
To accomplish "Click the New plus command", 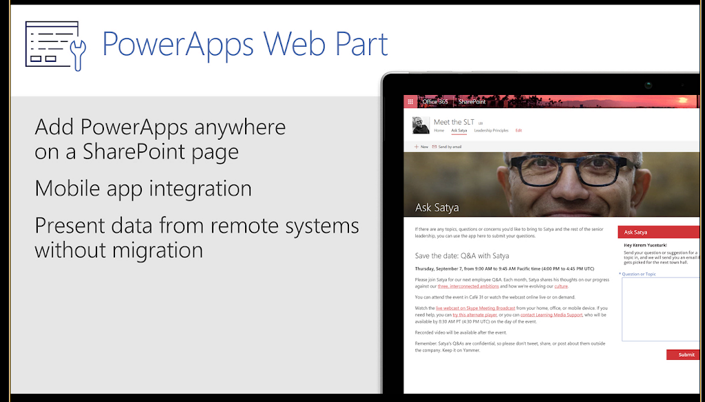I will point(421,147).
